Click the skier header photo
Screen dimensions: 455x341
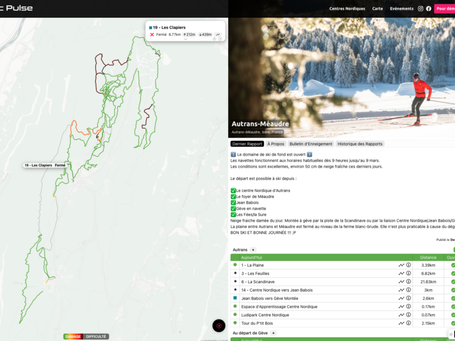click(x=342, y=78)
